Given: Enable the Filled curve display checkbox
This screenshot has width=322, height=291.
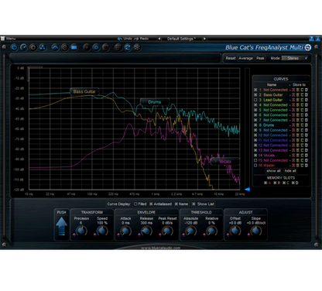Looking at the screenshot, I should point(135,204).
